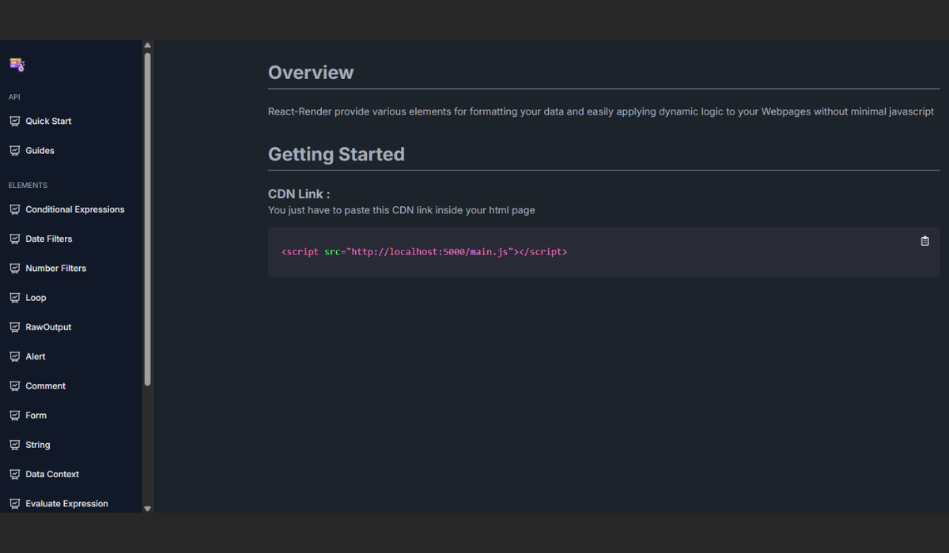Click the 'paste this CDN link' instruction text
The image size is (949, 553).
coord(402,210)
